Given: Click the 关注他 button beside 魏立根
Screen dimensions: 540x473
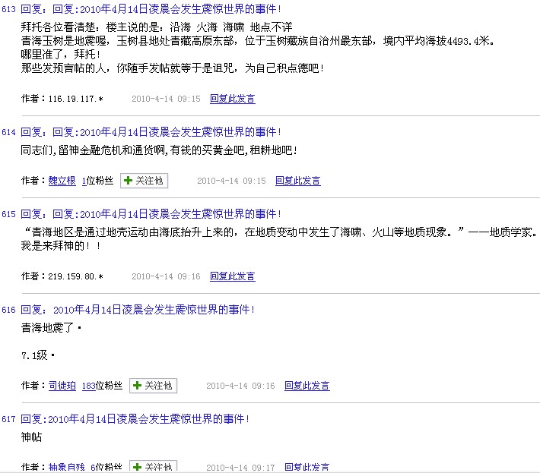Looking at the screenshot, I should tap(145, 181).
